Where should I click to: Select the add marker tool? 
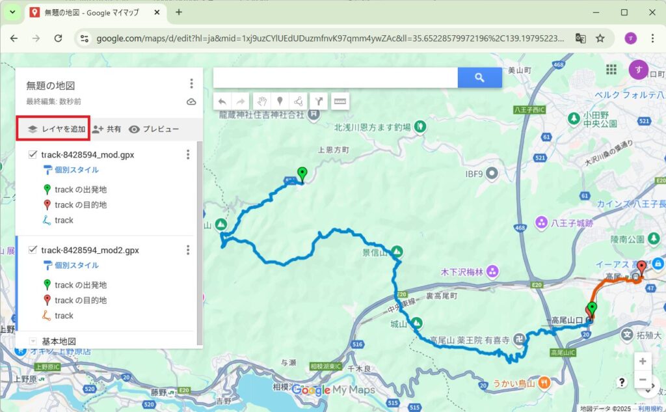coord(280,102)
